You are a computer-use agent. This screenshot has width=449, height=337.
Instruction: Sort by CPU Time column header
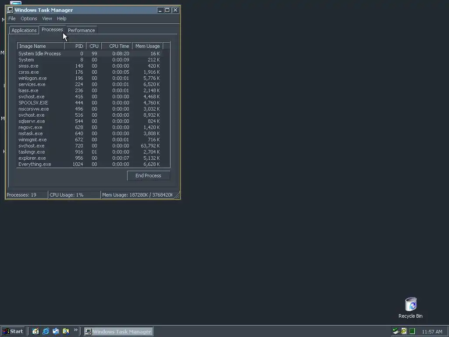pyautogui.click(x=117, y=46)
